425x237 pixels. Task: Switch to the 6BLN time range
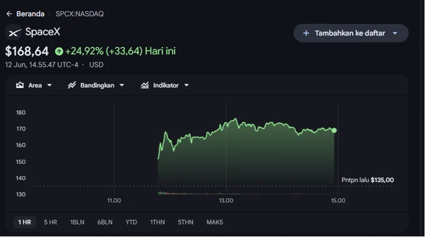click(105, 223)
